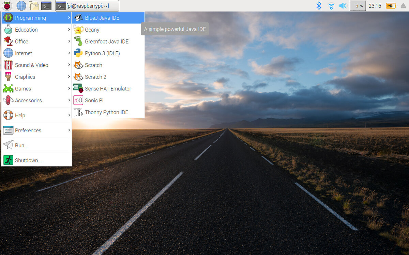Open the File Manager icon

tap(33, 5)
